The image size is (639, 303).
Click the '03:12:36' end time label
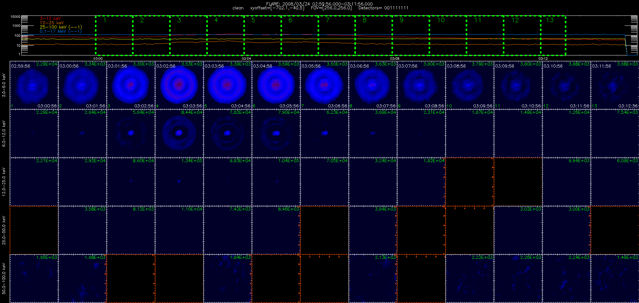(x=628, y=106)
